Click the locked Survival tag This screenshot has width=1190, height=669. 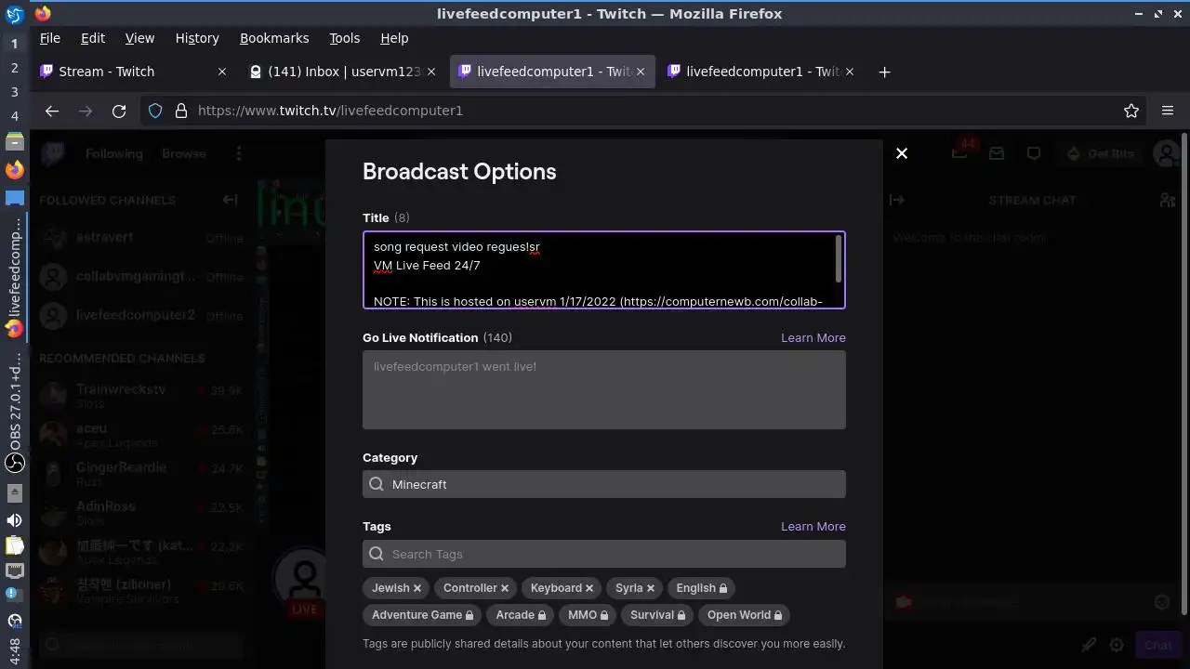pyautogui.click(x=657, y=615)
